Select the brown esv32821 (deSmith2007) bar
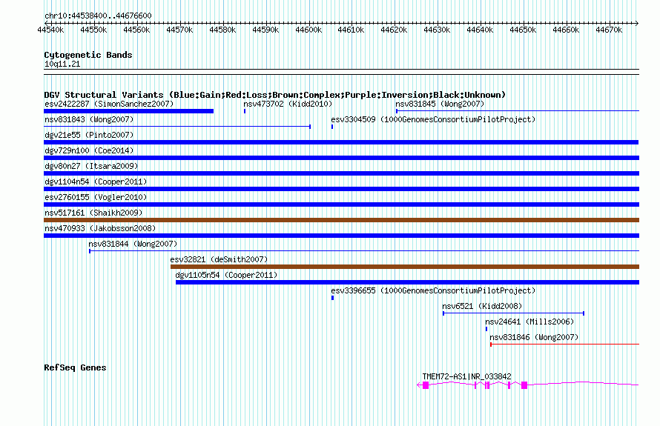660x426 pixels. [405, 267]
